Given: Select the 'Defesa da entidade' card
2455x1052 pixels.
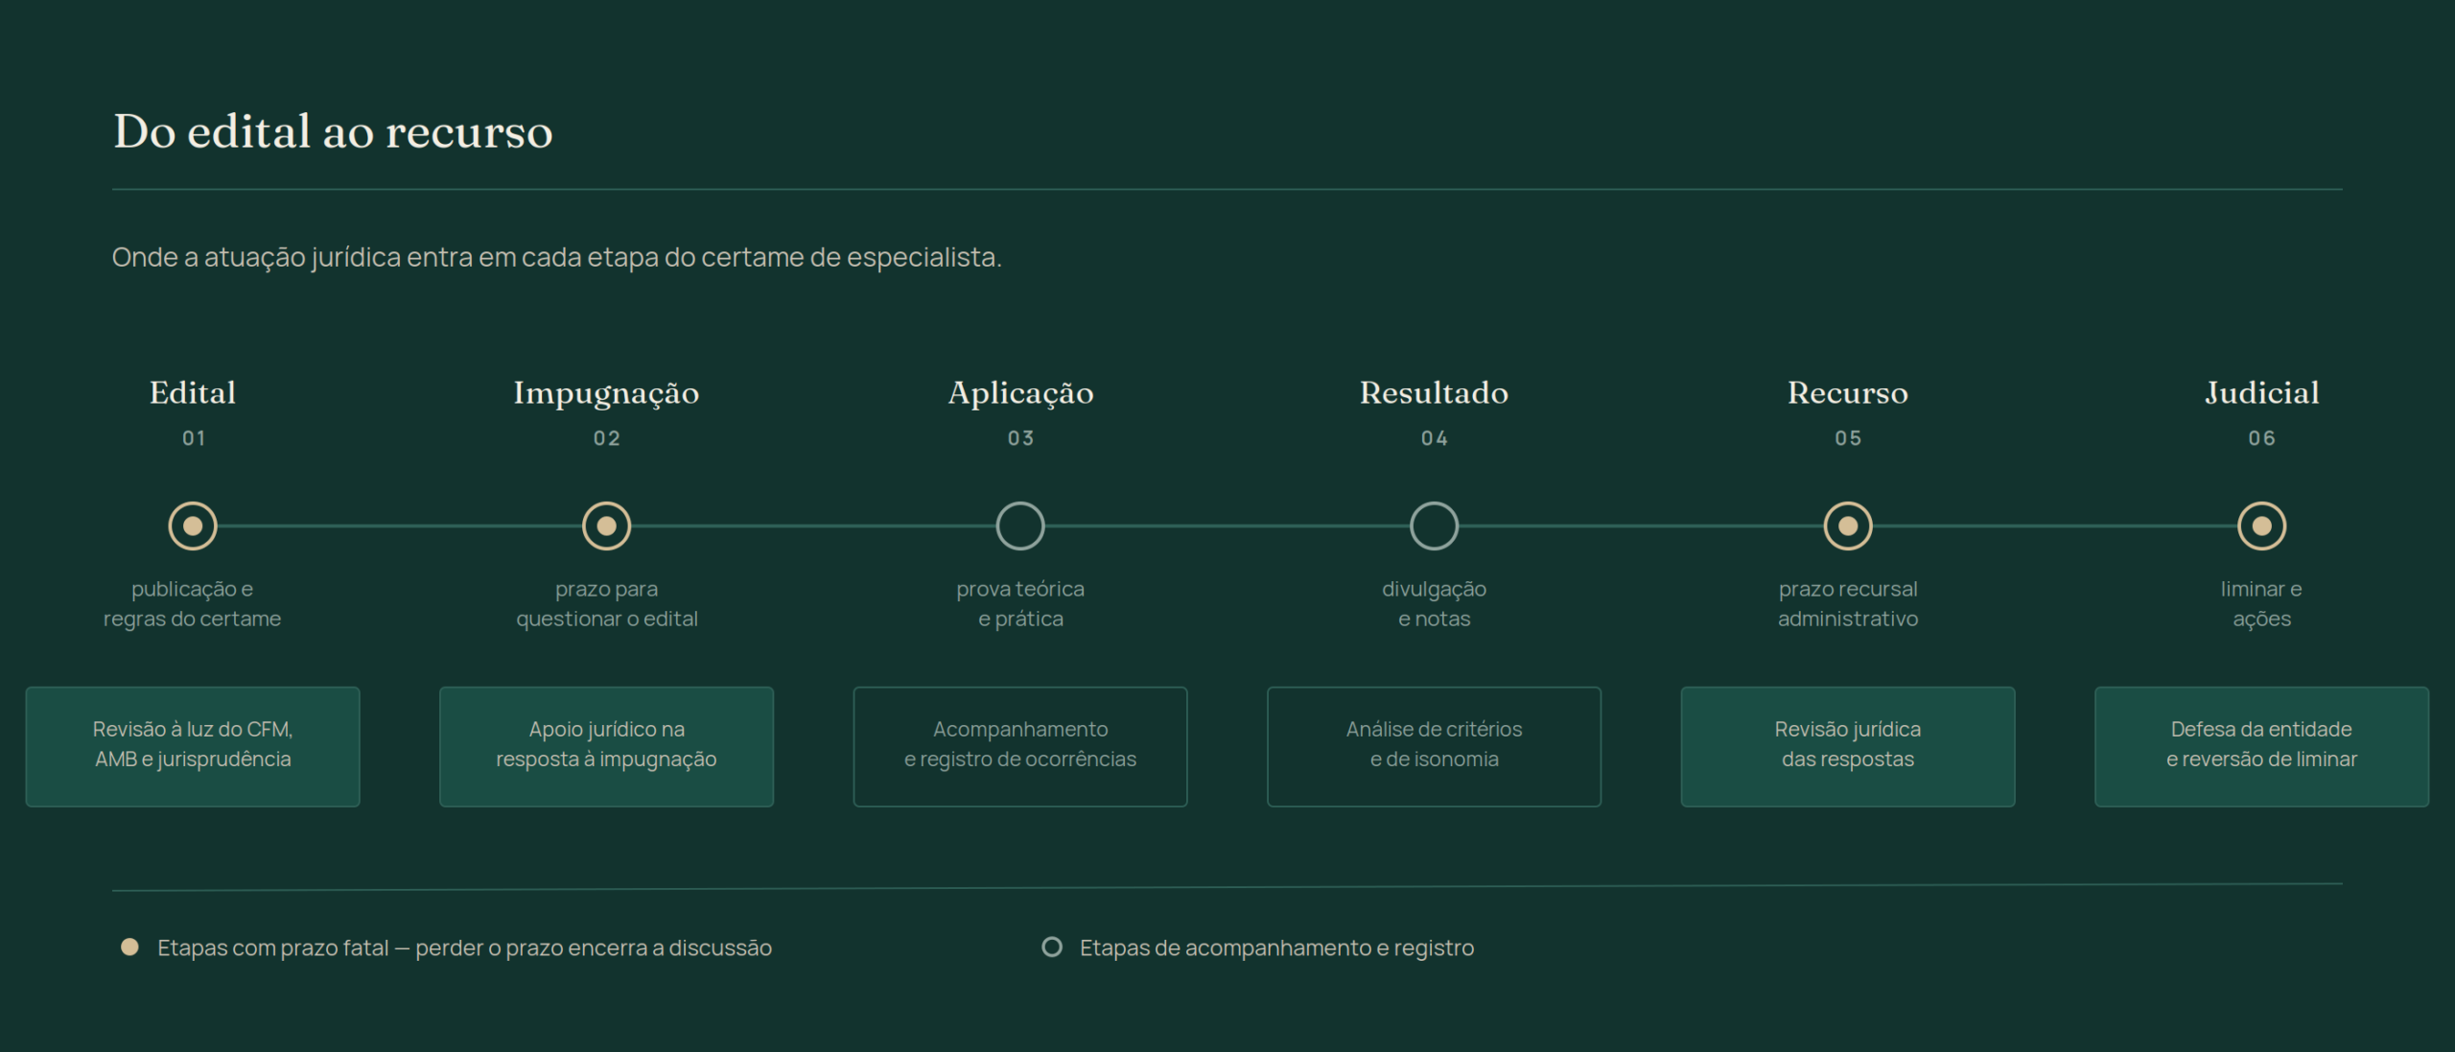Looking at the screenshot, I should click(2261, 746).
